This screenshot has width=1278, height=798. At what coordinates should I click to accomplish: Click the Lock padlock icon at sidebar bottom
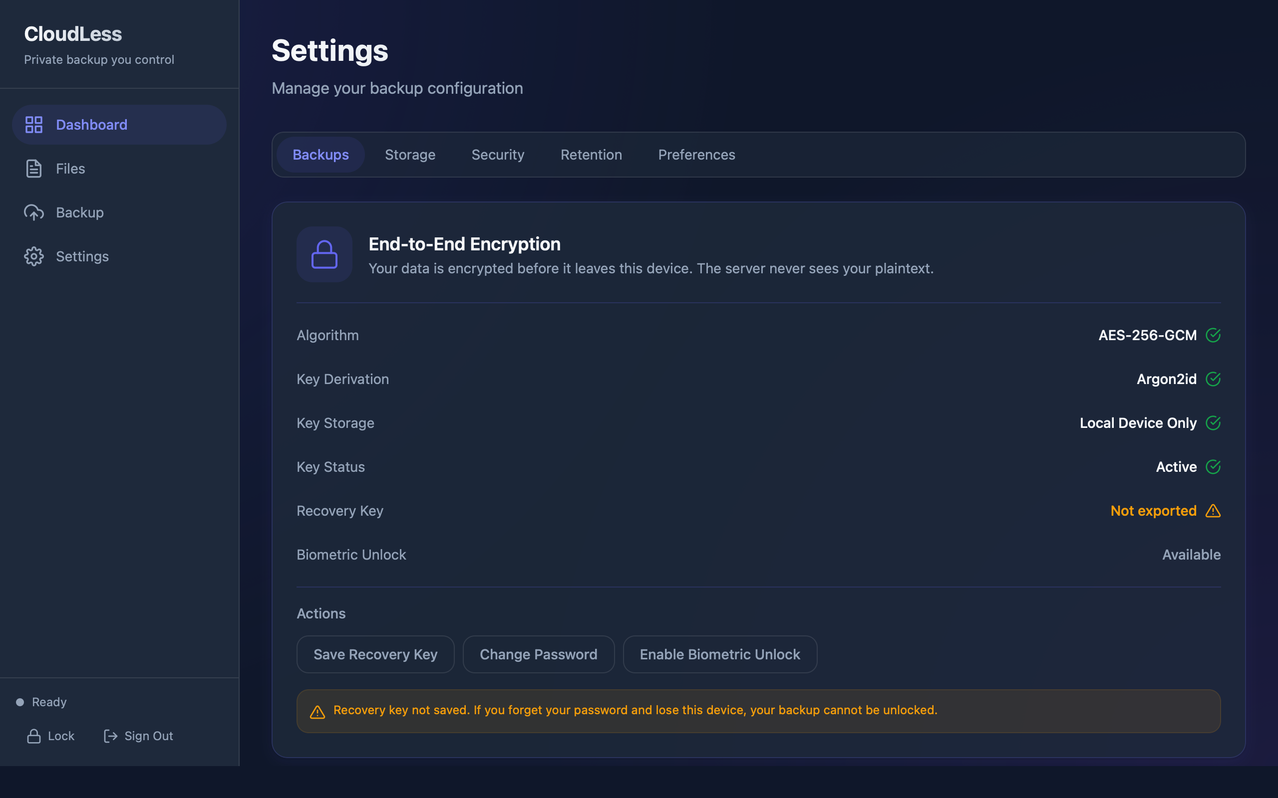pyautogui.click(x=34, y=736)
